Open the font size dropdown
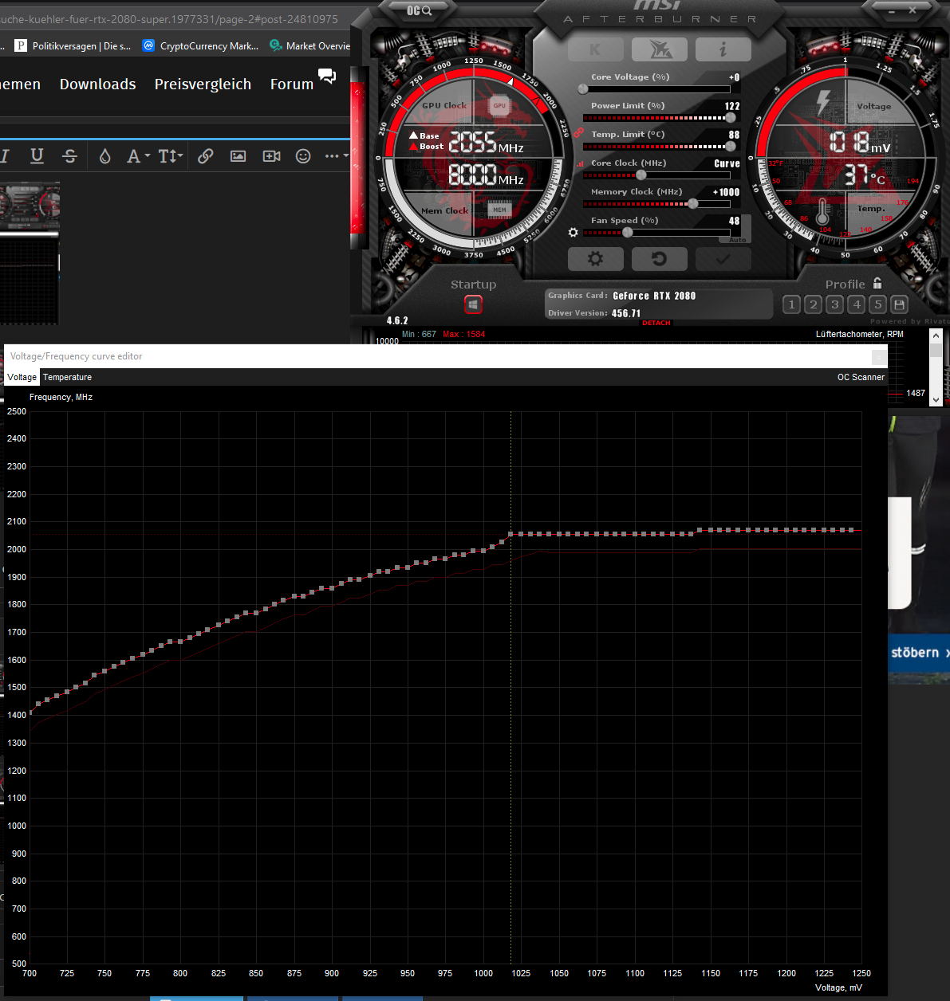950x1001 pixels. [x=170, y=156]
